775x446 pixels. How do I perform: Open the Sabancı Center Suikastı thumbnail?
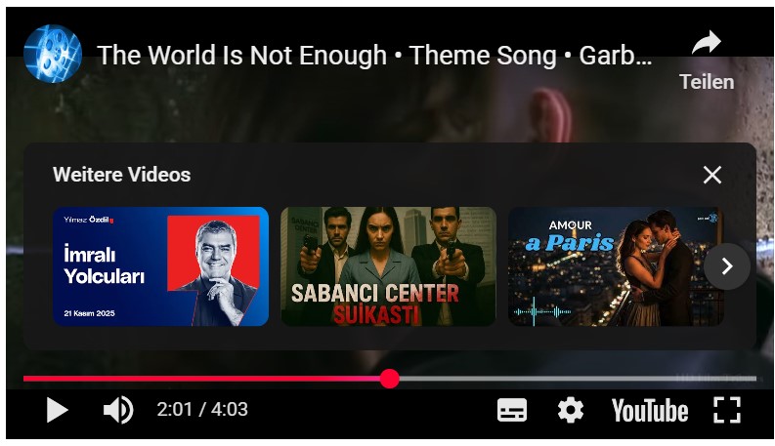(x=389, y=266)
